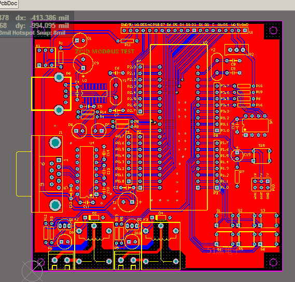Select transistor Q2
Screen dimensions: 295x282
click(132, 225)
